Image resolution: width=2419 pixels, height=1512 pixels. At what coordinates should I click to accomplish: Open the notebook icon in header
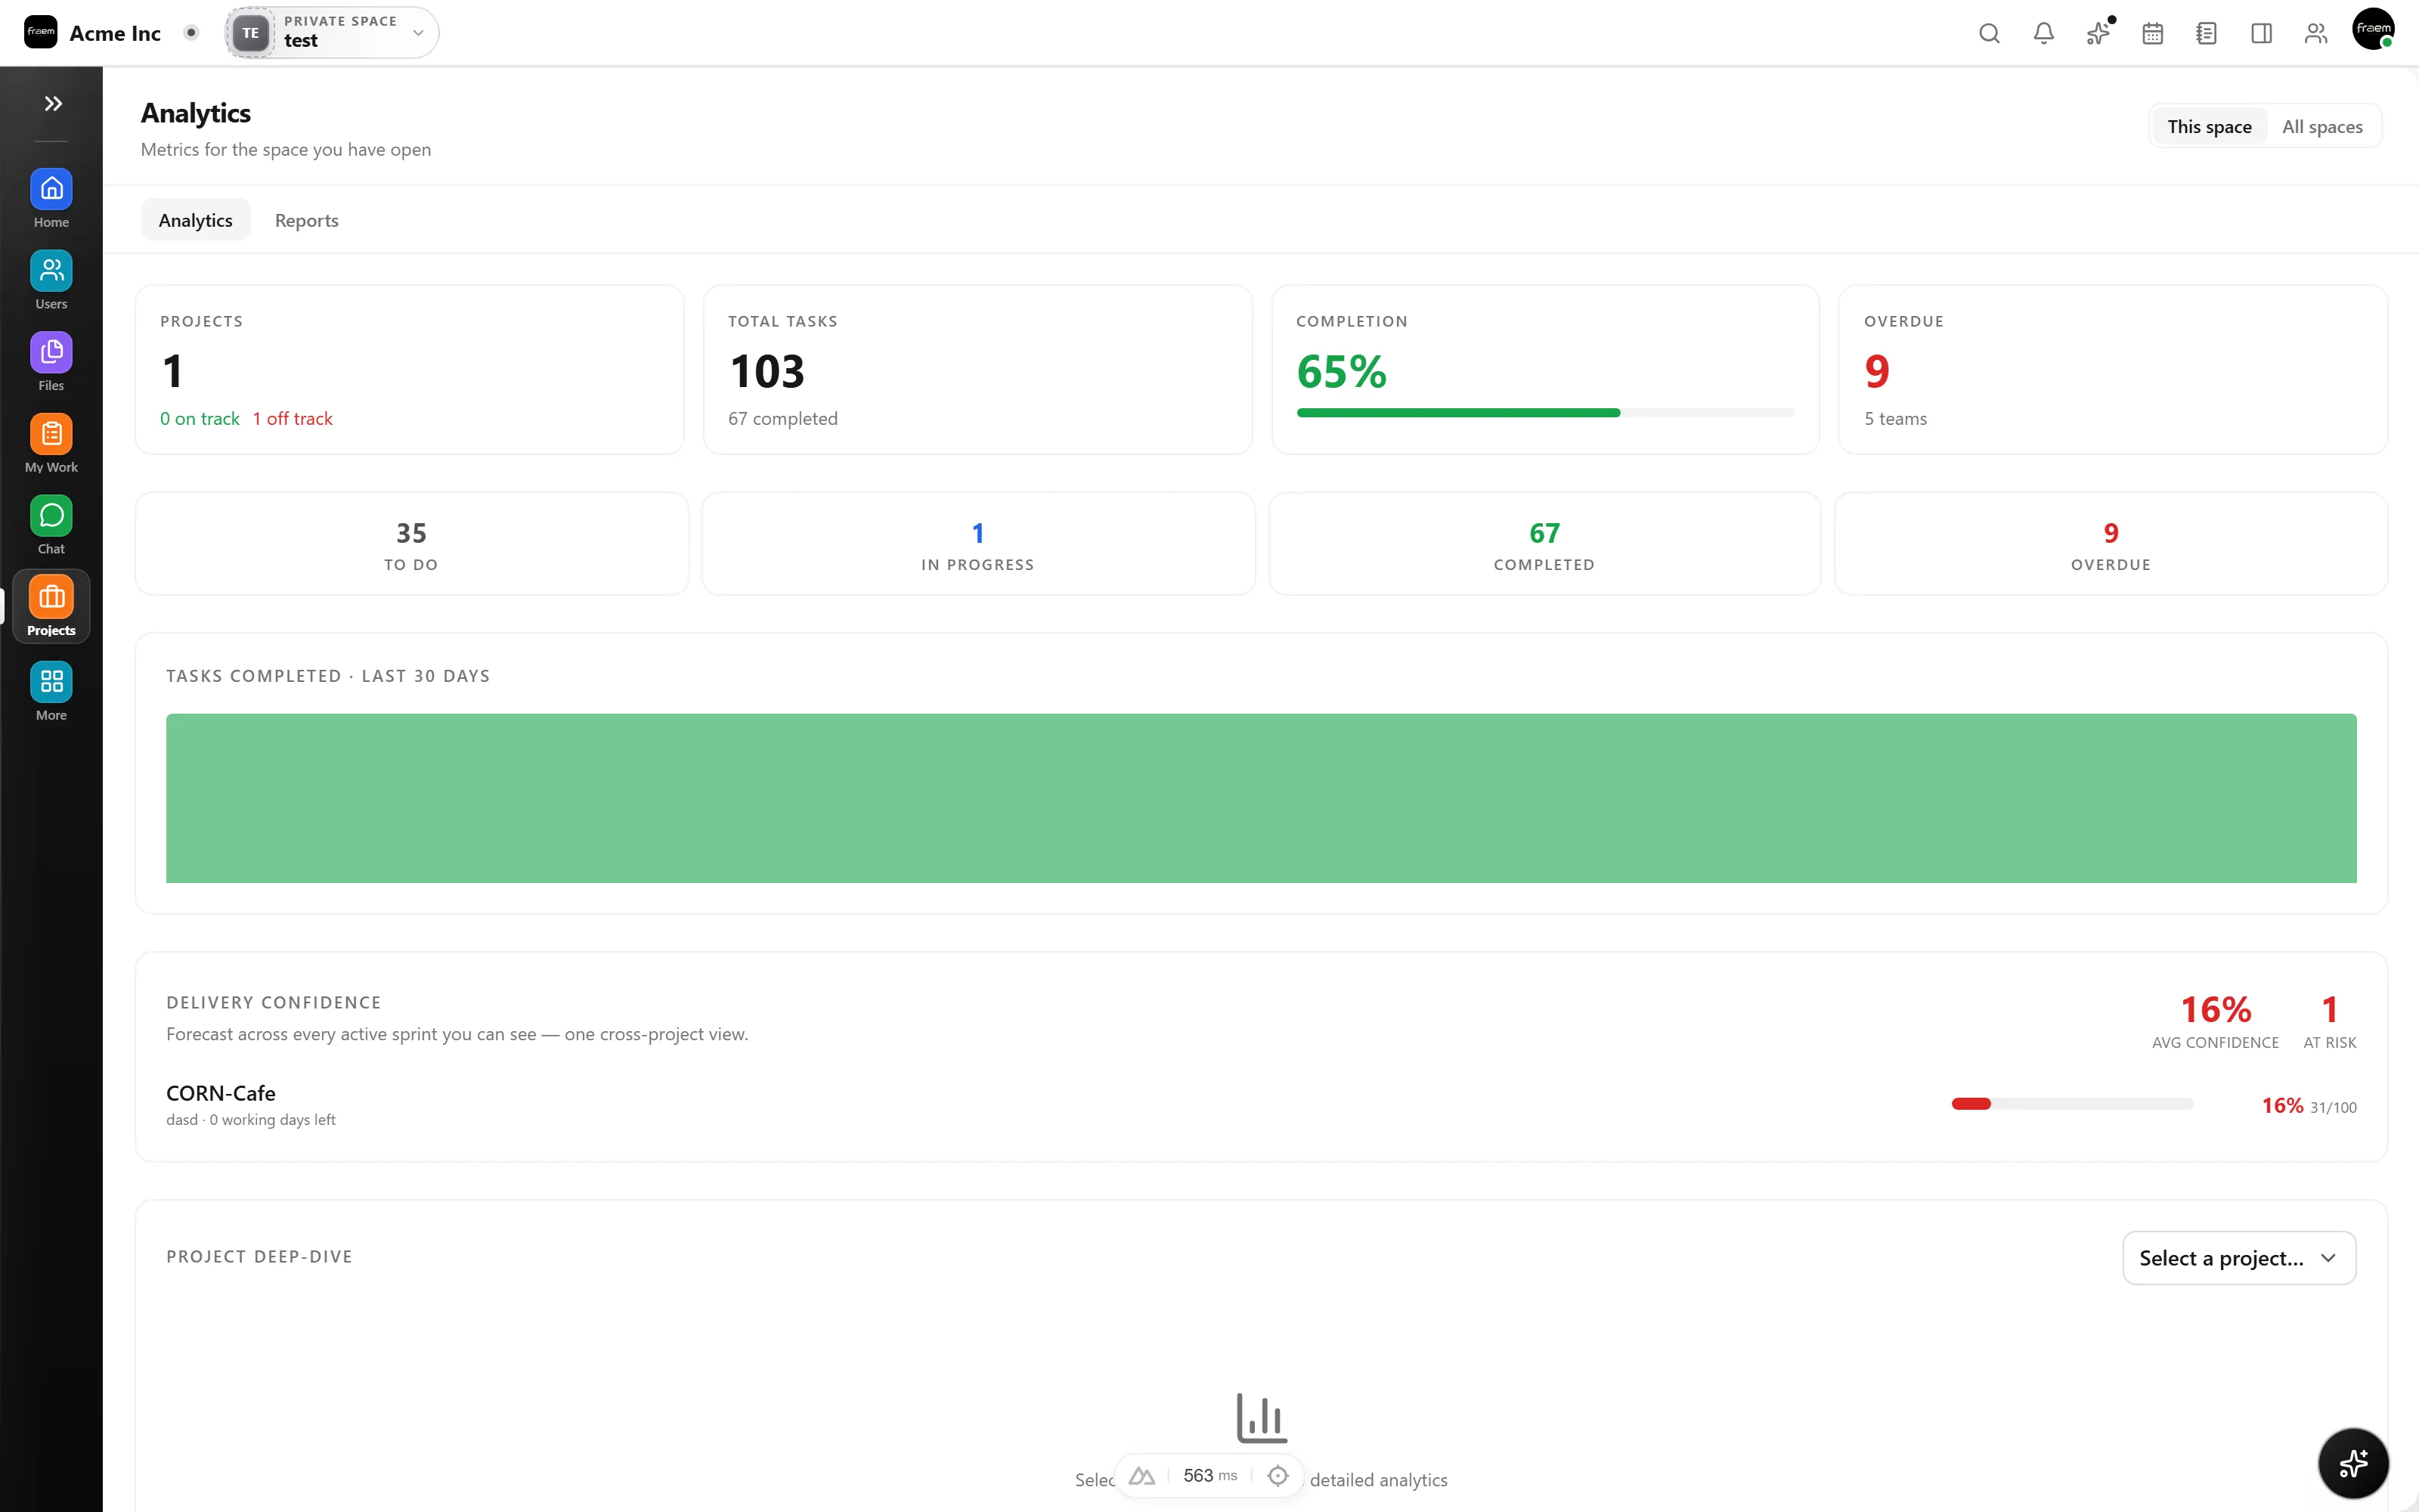[2206, 33]
